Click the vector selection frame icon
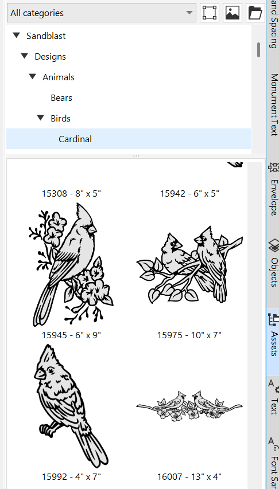279x489 pixels. pyautogui.click(x=210, y=13)
